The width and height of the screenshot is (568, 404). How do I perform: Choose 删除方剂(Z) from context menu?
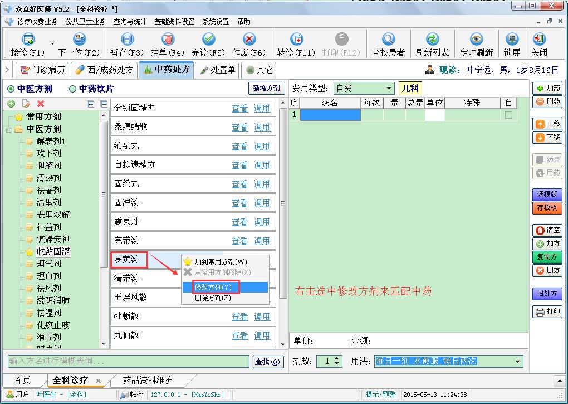[225, 298]
